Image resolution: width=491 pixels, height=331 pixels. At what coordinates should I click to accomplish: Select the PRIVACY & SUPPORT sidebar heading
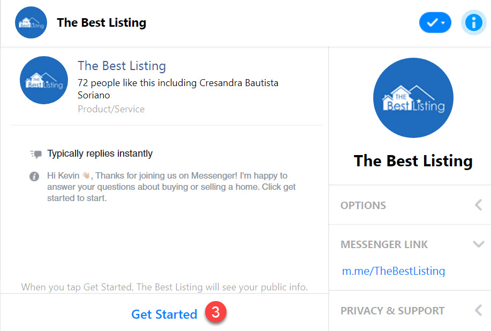[392, 311]
